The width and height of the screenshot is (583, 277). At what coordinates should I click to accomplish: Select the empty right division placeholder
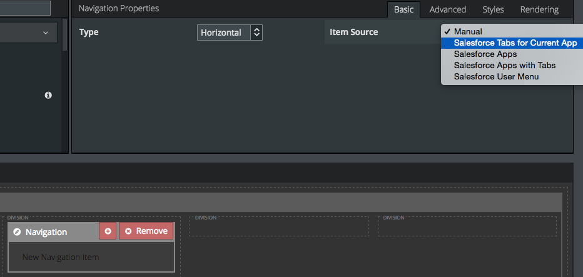[x=467, y=226]
